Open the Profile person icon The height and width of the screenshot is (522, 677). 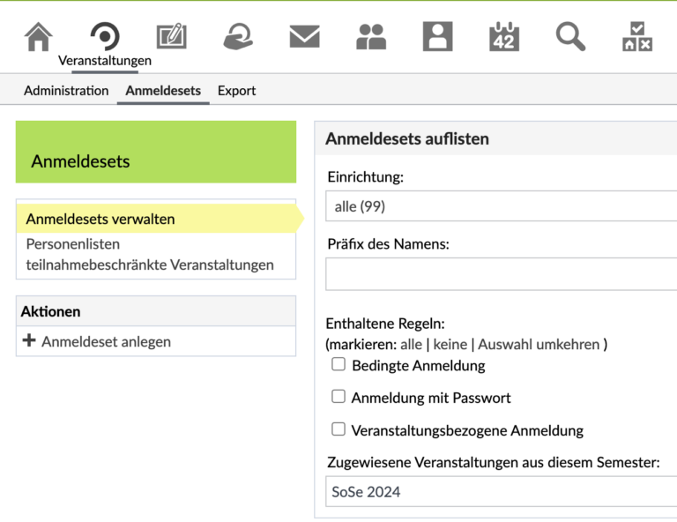(x=437, y=36)
